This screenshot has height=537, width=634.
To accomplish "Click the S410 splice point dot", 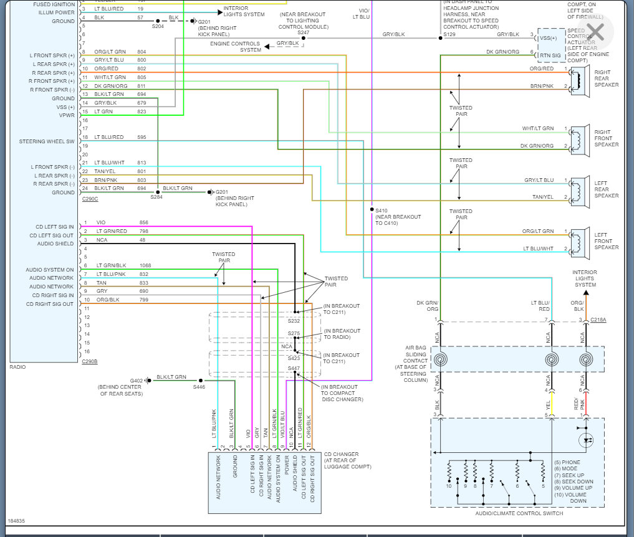I will pos(372,209).
